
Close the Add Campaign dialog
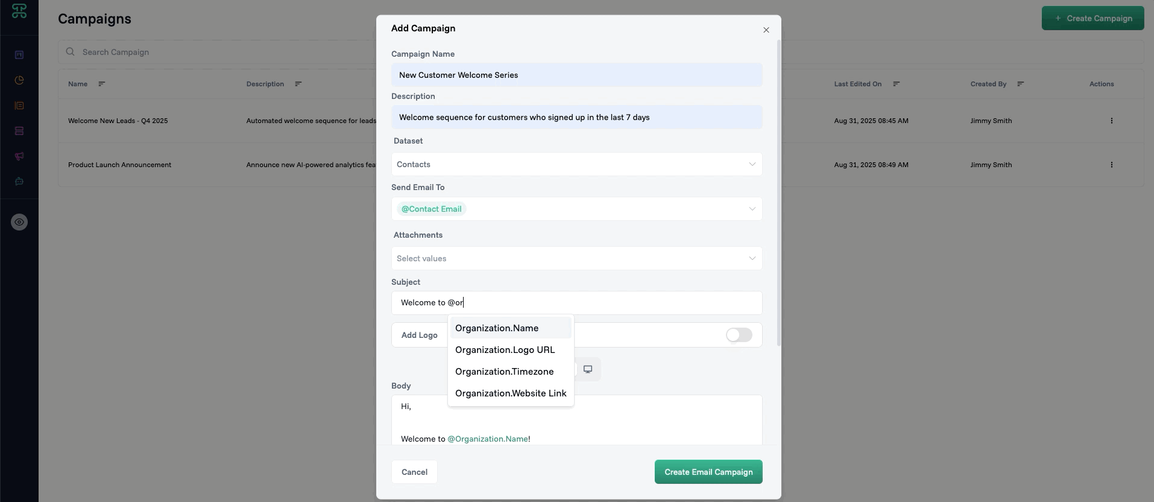click(x=766, y=30)
